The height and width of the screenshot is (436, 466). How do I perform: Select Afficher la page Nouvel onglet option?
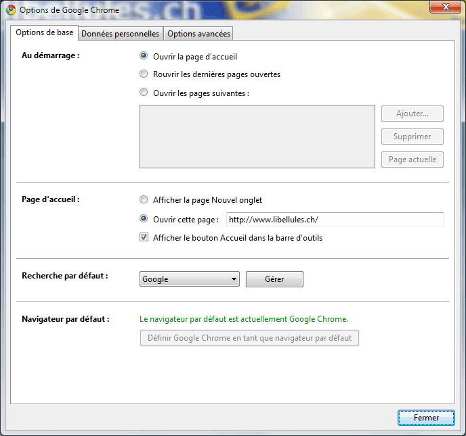click(x=144, y=199)
